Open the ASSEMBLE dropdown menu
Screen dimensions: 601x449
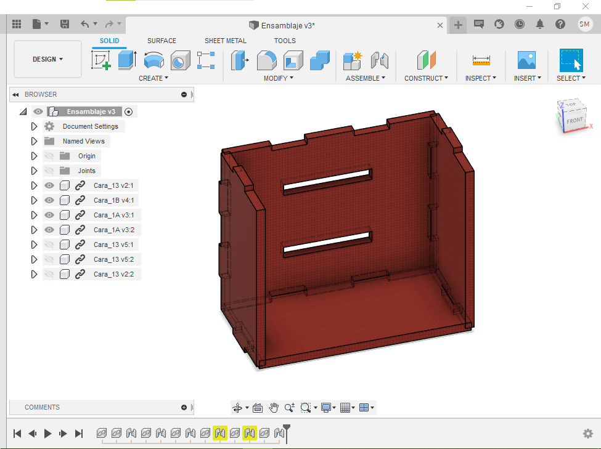[366, 78]
